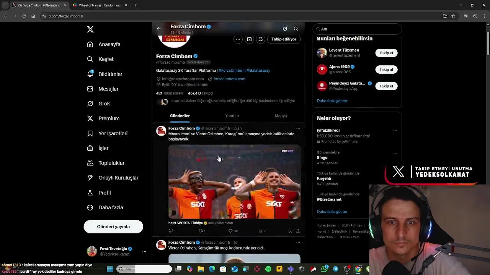Viewport: 490px width, 275px height.
Task: Open options dots on Karagümrük kadro tweet
Action: (x=298, y=242)
